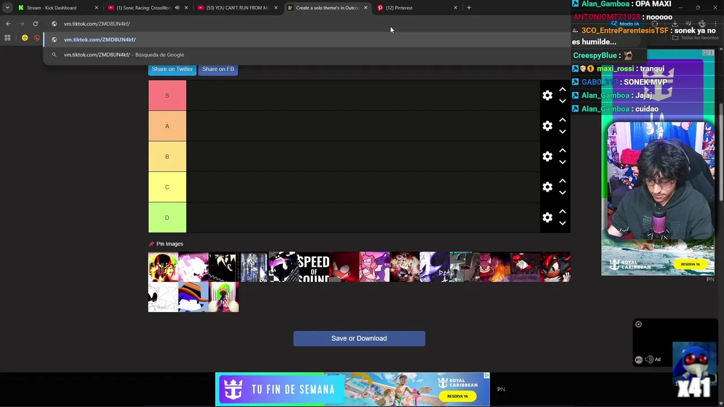Share the tier list on FB
This screenshot has width=724, height=407.
[218, 69]
